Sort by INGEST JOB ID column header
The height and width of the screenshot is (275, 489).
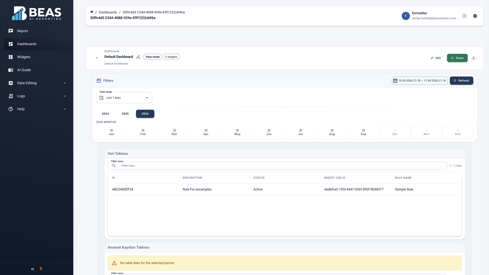point(335,178)
